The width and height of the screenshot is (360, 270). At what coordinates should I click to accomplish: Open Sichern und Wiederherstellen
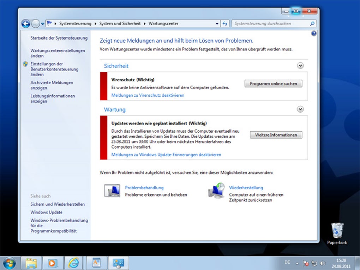tap(58, 204)
